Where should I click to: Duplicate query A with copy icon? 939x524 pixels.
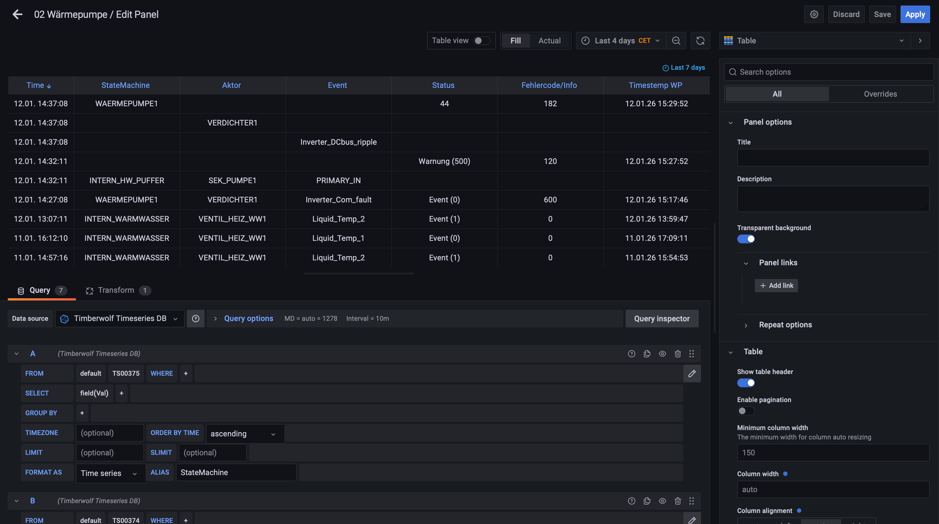647,353
